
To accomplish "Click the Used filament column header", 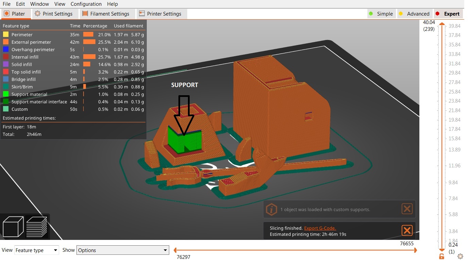I will [x=128, y=26].
